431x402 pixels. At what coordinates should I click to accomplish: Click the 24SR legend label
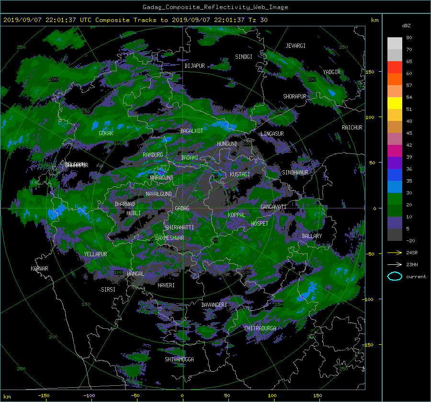point(412,253)
